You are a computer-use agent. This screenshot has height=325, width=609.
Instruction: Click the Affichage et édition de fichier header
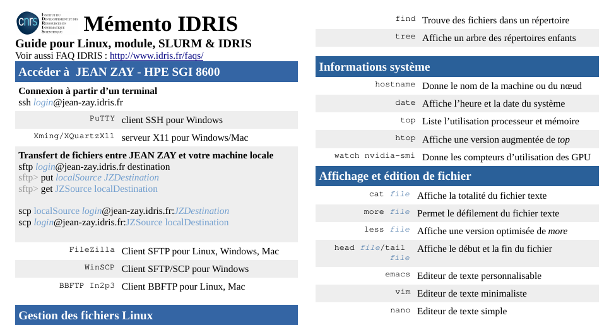pos(395,176)
